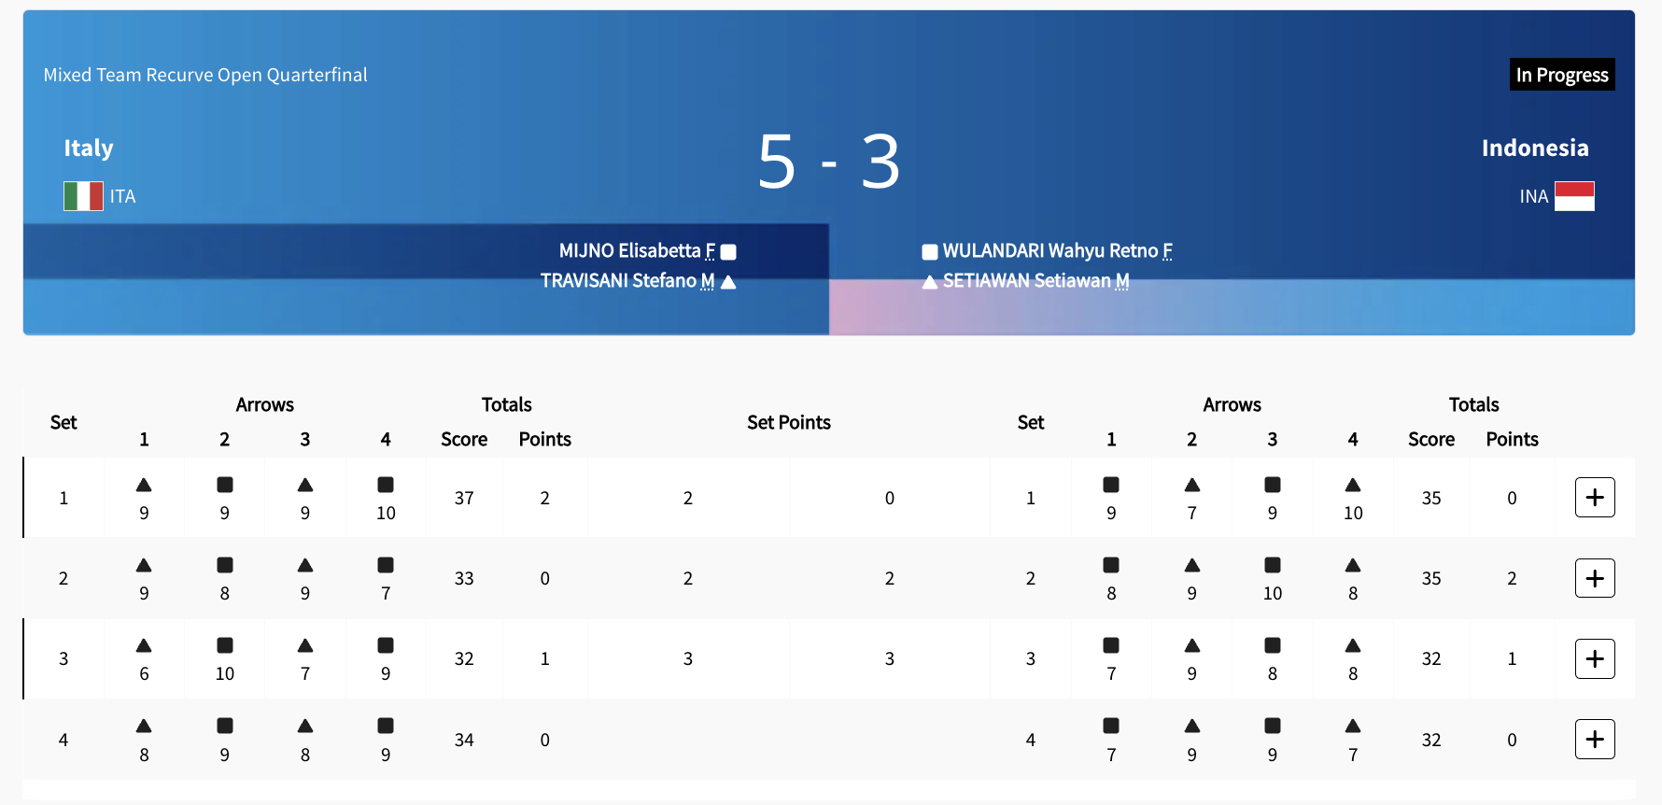
Task: Click the Italy flag icon
Action: click(x=83, y=196)
